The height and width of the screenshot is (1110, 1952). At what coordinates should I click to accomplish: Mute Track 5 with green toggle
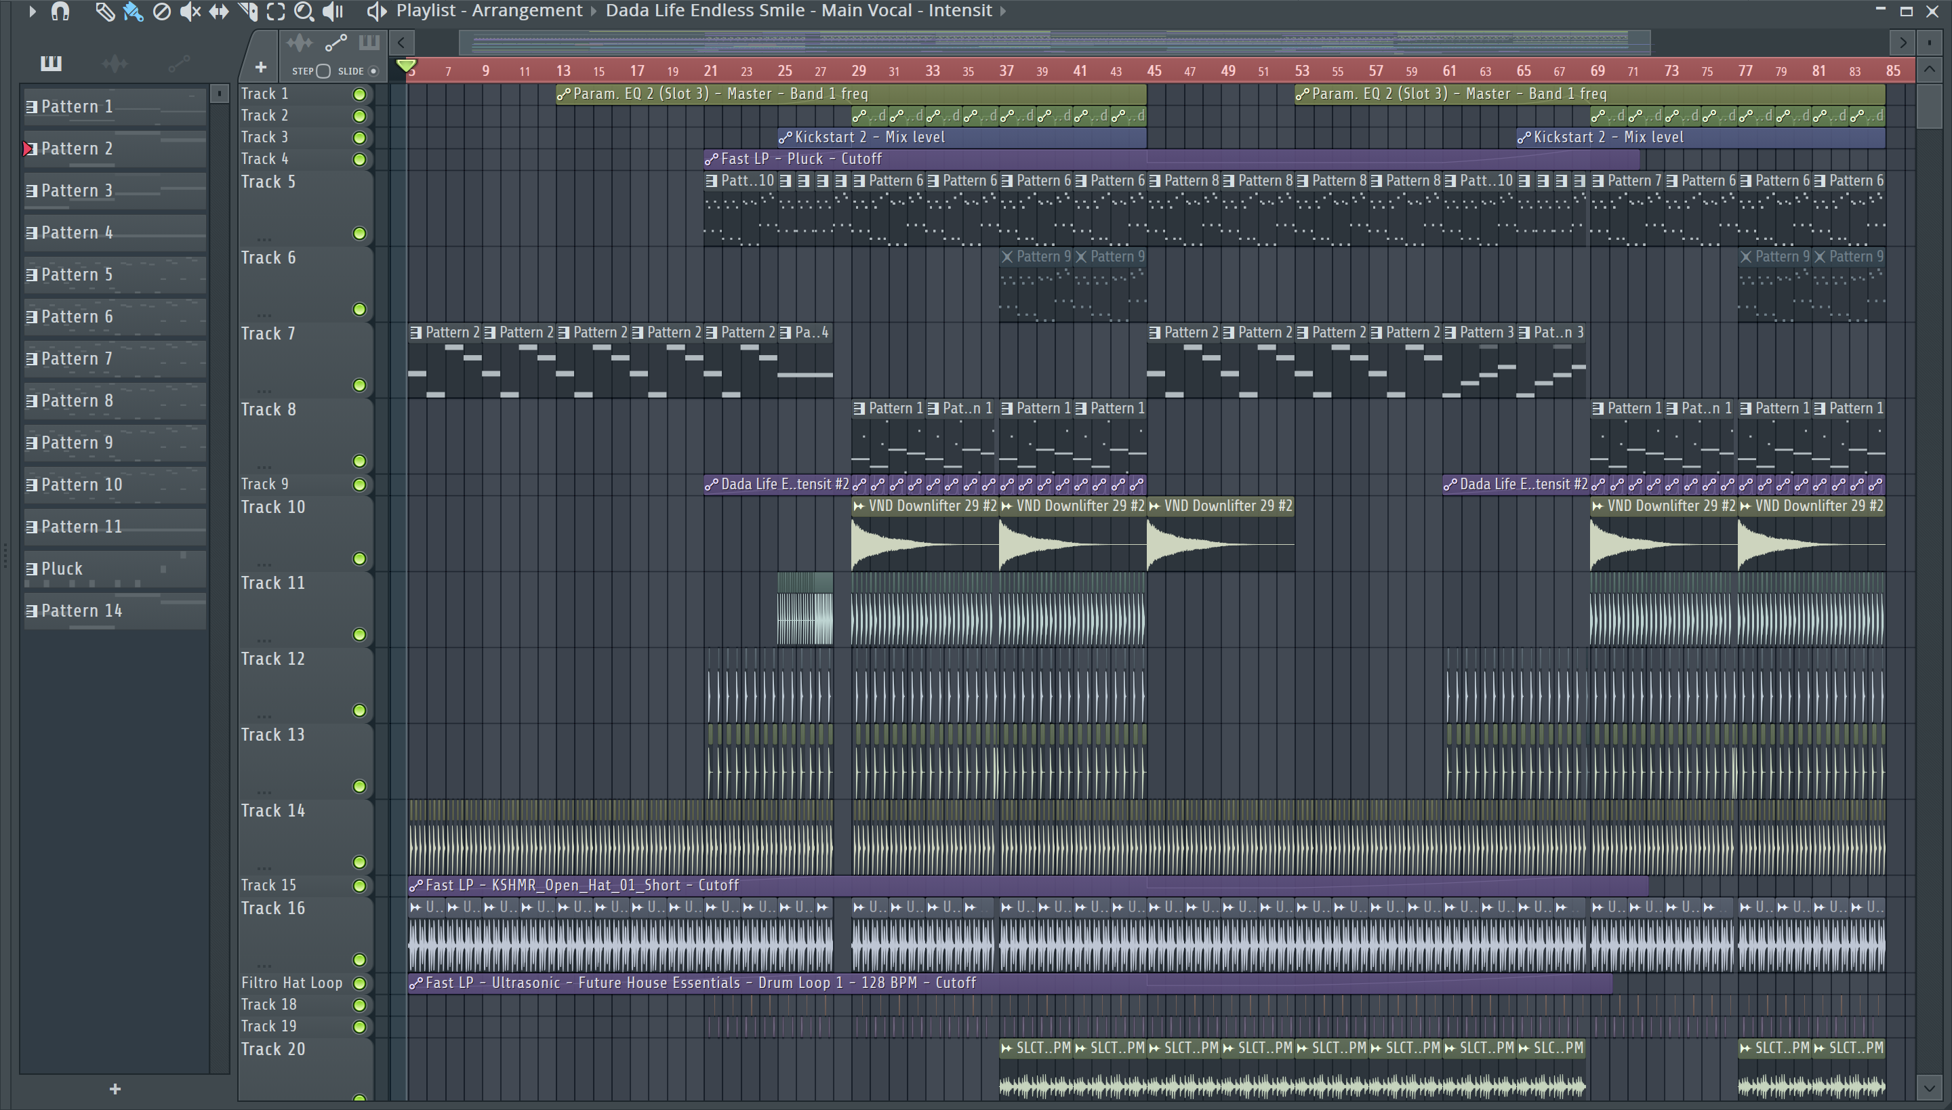pos(359,233)
